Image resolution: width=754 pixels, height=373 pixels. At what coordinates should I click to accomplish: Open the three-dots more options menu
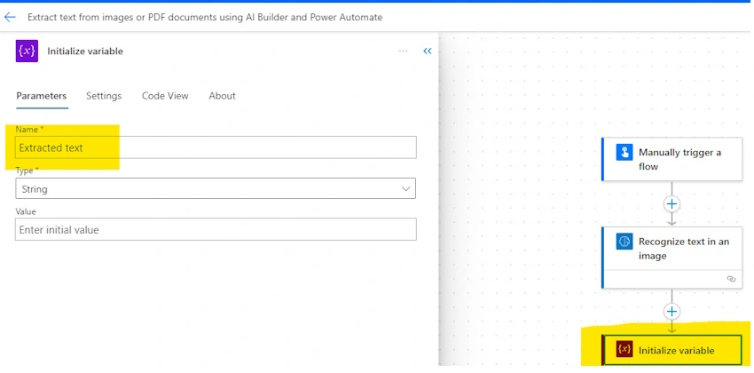pyautogui.click(x=403, y=51)
